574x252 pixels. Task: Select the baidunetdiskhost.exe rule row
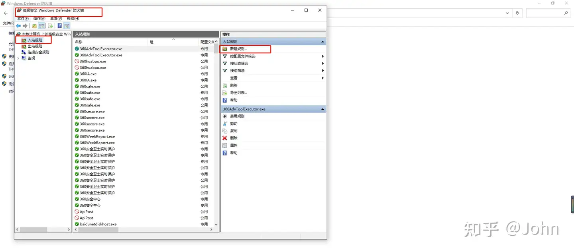[143, 224]
